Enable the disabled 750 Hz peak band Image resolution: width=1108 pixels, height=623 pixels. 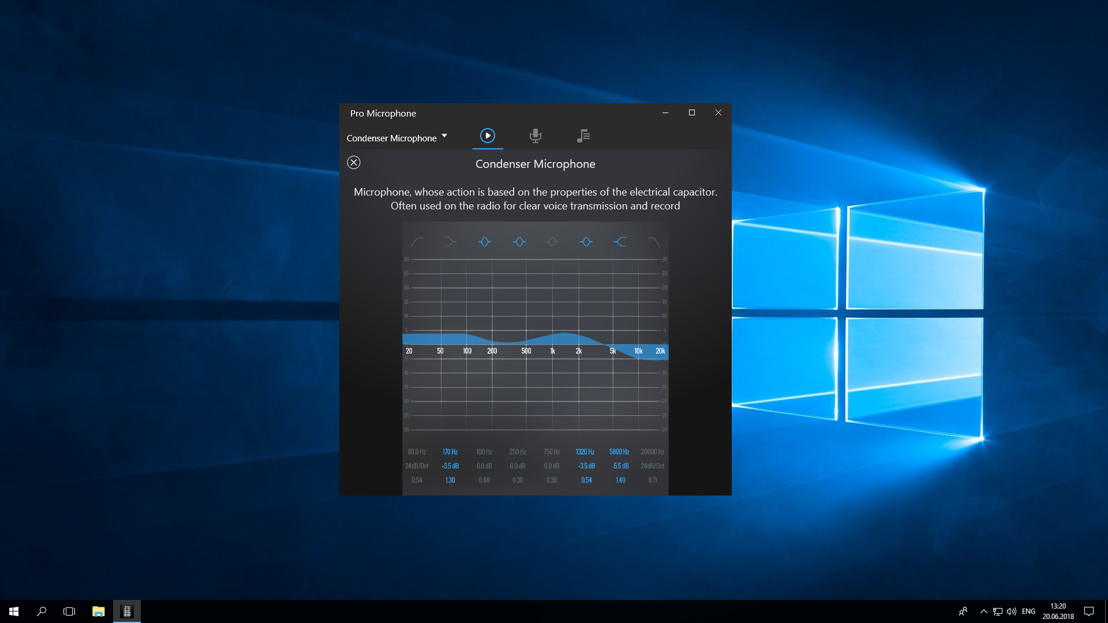552,242
